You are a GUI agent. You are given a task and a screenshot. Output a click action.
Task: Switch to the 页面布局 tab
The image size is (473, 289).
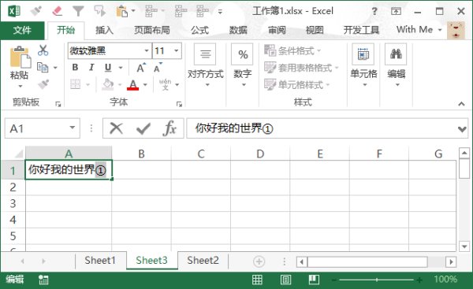[x=151, y=30]
